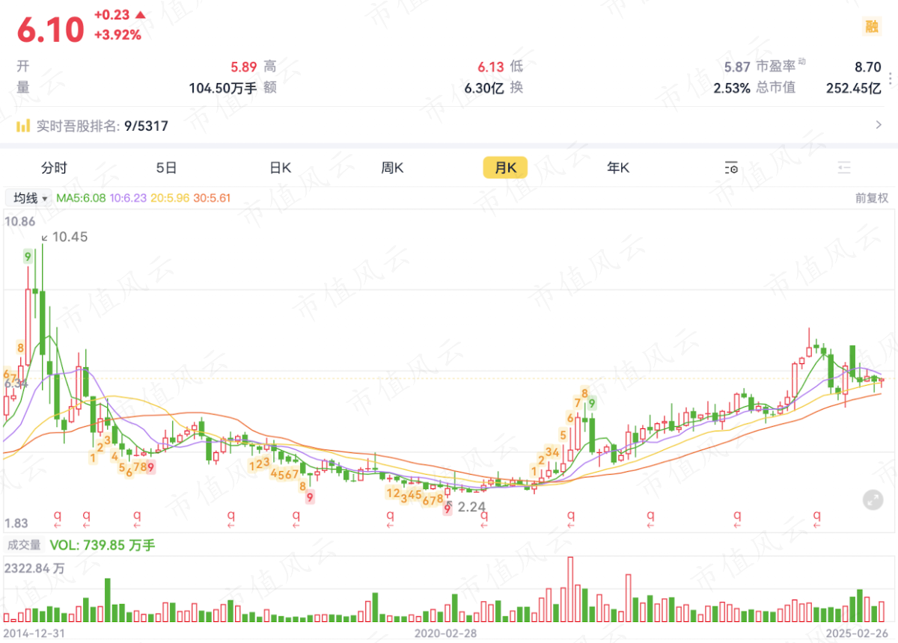
Task: Select the 周K chart tab
Action: pos(392,168)
